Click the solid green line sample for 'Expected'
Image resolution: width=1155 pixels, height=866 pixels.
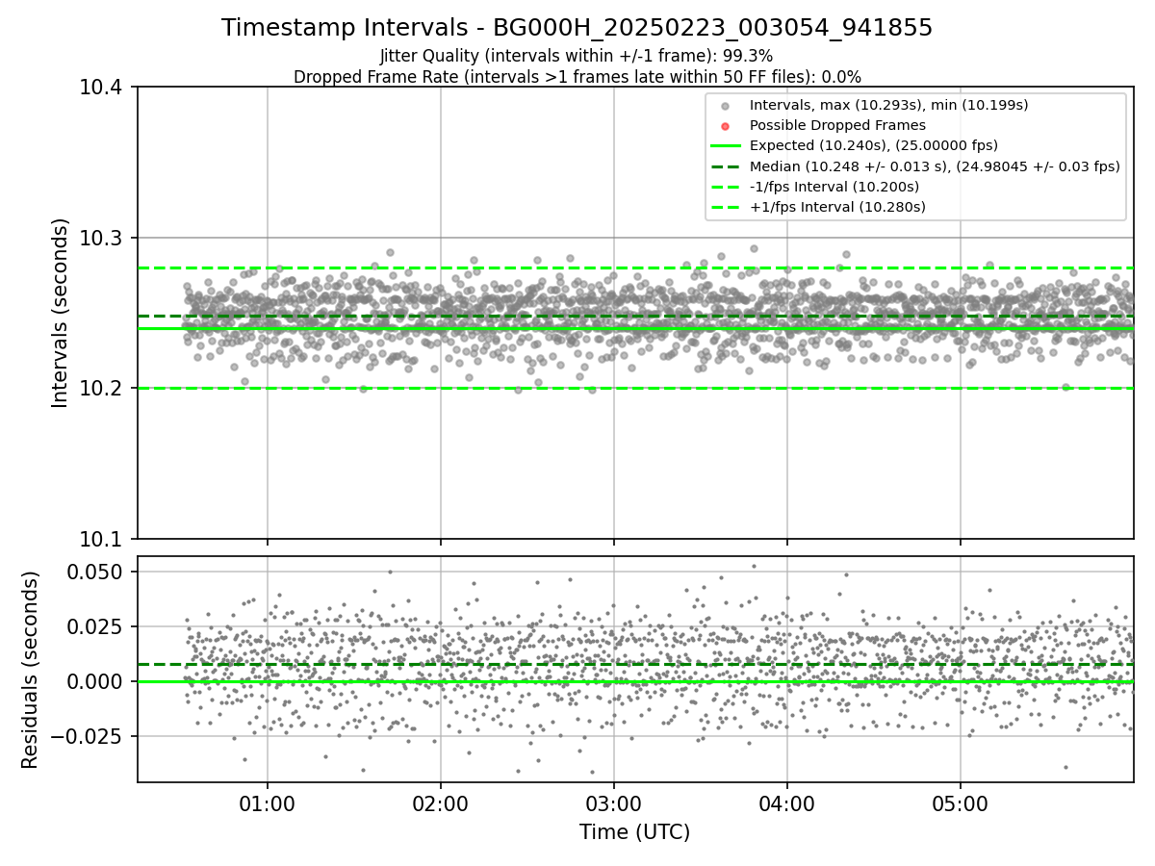pyautogui.click(x=726, y=145)
